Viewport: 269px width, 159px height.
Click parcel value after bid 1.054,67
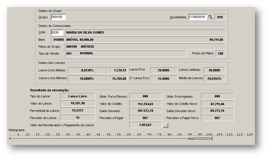(x=145, y=125)
